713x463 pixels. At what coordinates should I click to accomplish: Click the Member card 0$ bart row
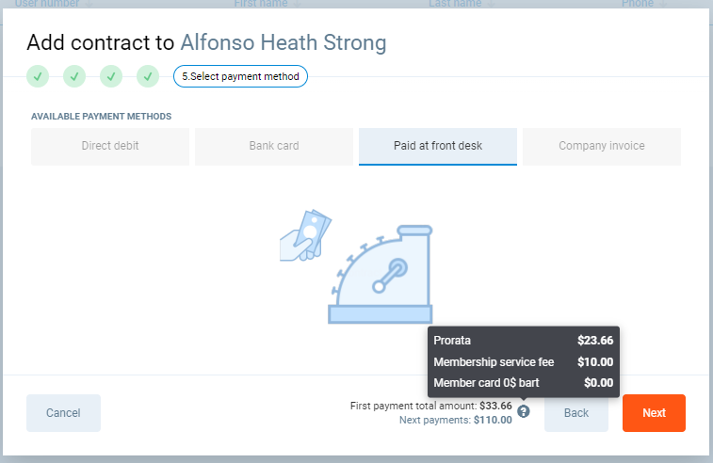pos(523,383)
